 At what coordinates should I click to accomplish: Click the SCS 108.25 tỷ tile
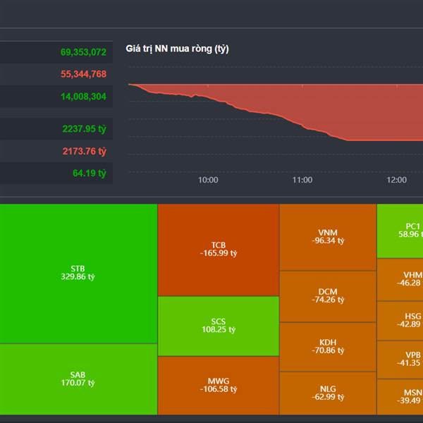pos(219,326)
